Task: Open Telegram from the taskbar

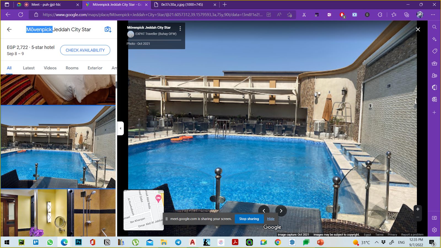Action: point(178,242)
